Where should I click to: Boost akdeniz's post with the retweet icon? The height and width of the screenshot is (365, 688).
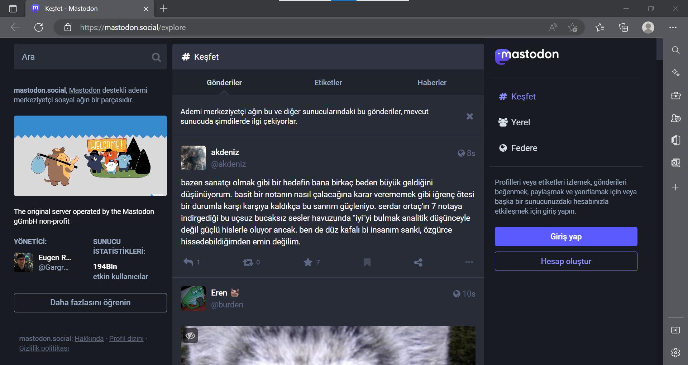pos(248,262)
